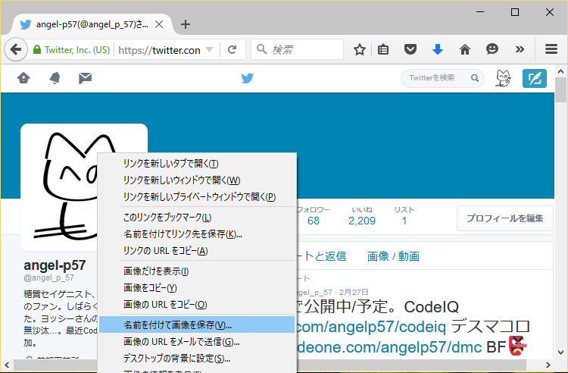Click the angel-p57 profile name
Image resolution: width=568 pixels, height=373 pixels.
coord(55,265)
